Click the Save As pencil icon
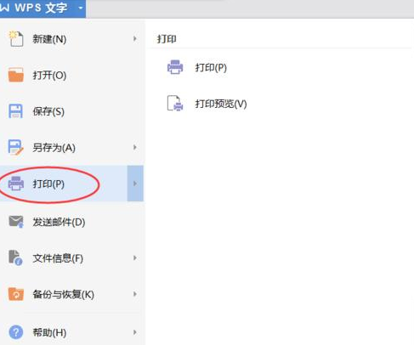The height and width of the screenshot is (345, 414). (x=15, y=148)
